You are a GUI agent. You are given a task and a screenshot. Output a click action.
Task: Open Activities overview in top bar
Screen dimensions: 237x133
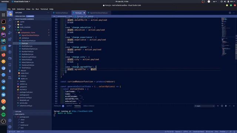(5, 1)
